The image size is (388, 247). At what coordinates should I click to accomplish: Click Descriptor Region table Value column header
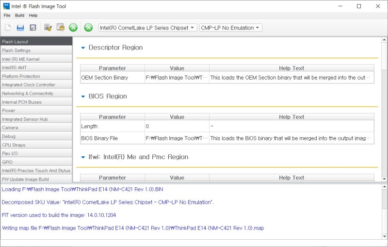[x=177, y=68]
